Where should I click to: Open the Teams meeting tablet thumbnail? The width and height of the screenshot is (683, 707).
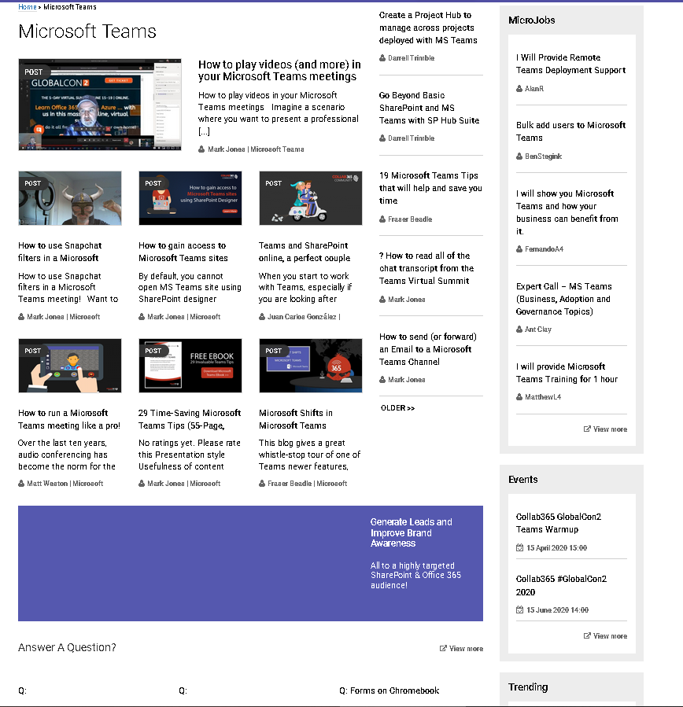tap(70, 366)
